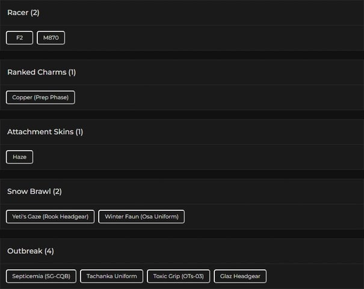Click the (2) count beside Racer
Screen dimensions: 364x289
click(x=35, y=13)
